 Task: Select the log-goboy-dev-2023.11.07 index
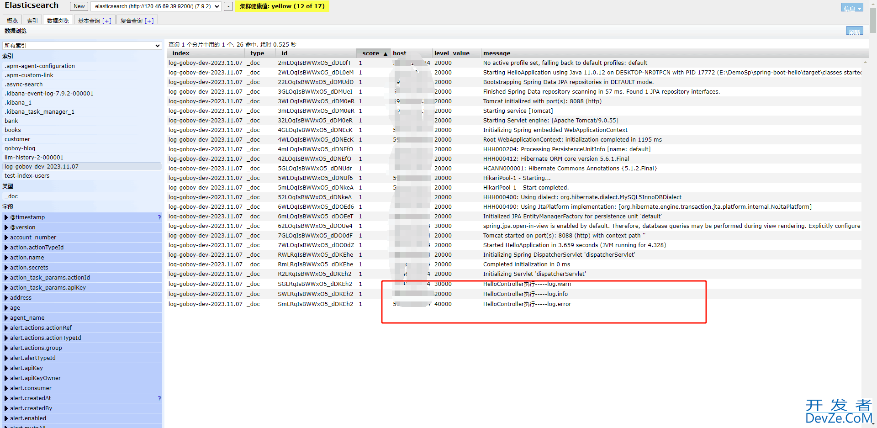[82, 167]
